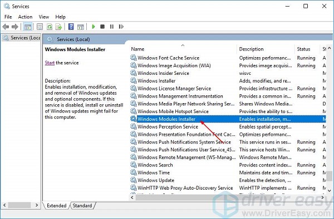Select Windows Media Player Network Sharing name
Image resolution: width=334 pixels, height=219 pixels.
pos(186,104)
